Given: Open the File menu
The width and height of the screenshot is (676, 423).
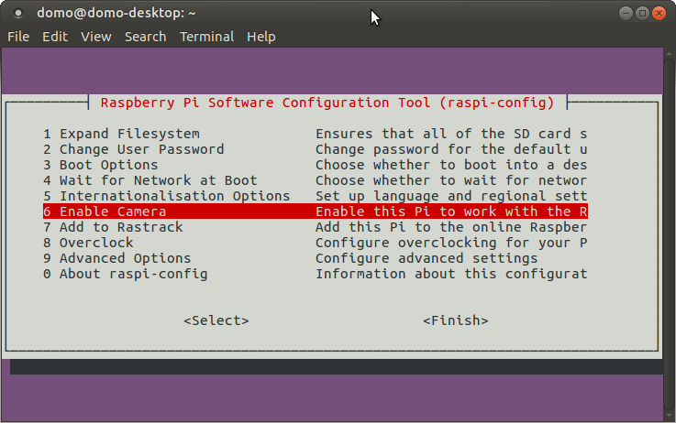Looking at the screenshot, I should point(18,37).
